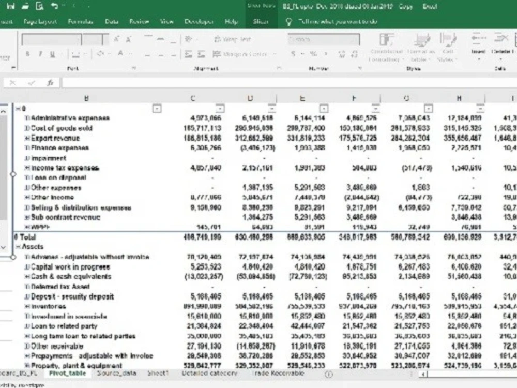The width and height of the screenshot is (517, 388).
Task: Open Conditional Formatting
Action: (x=386, y=48)
